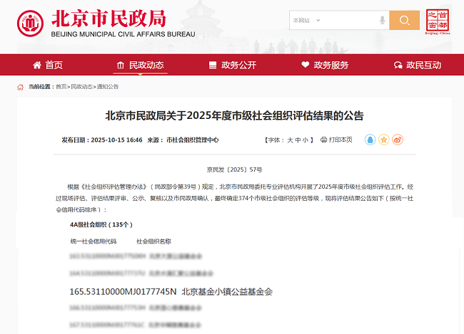
Task: Follow the 民政动态 breadcrumb link
Action: (x=81, y=87)
